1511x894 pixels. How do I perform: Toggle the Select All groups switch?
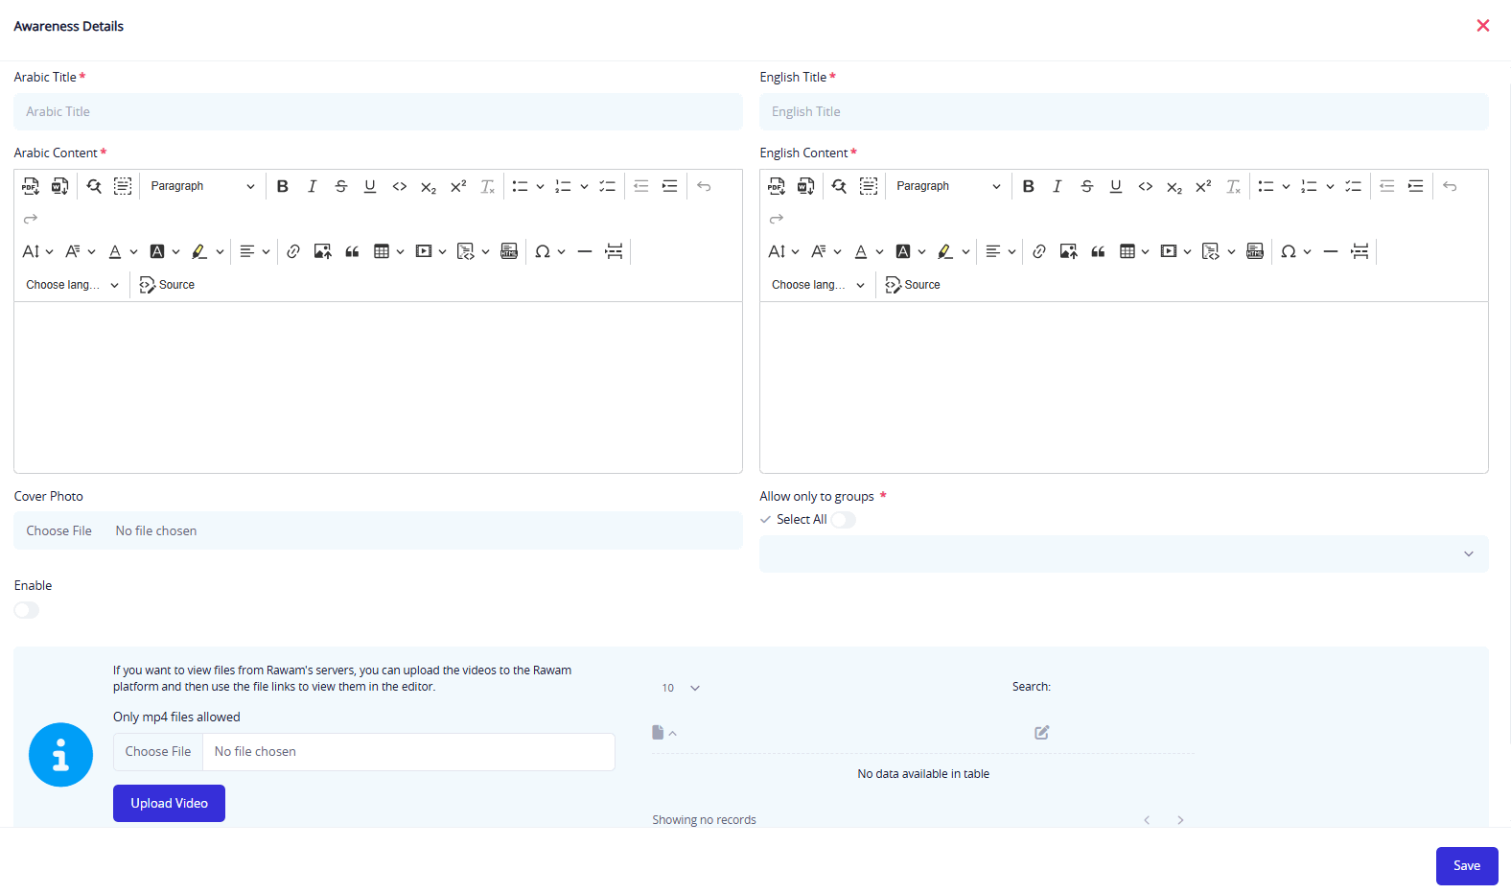click(x=843, y=520)
